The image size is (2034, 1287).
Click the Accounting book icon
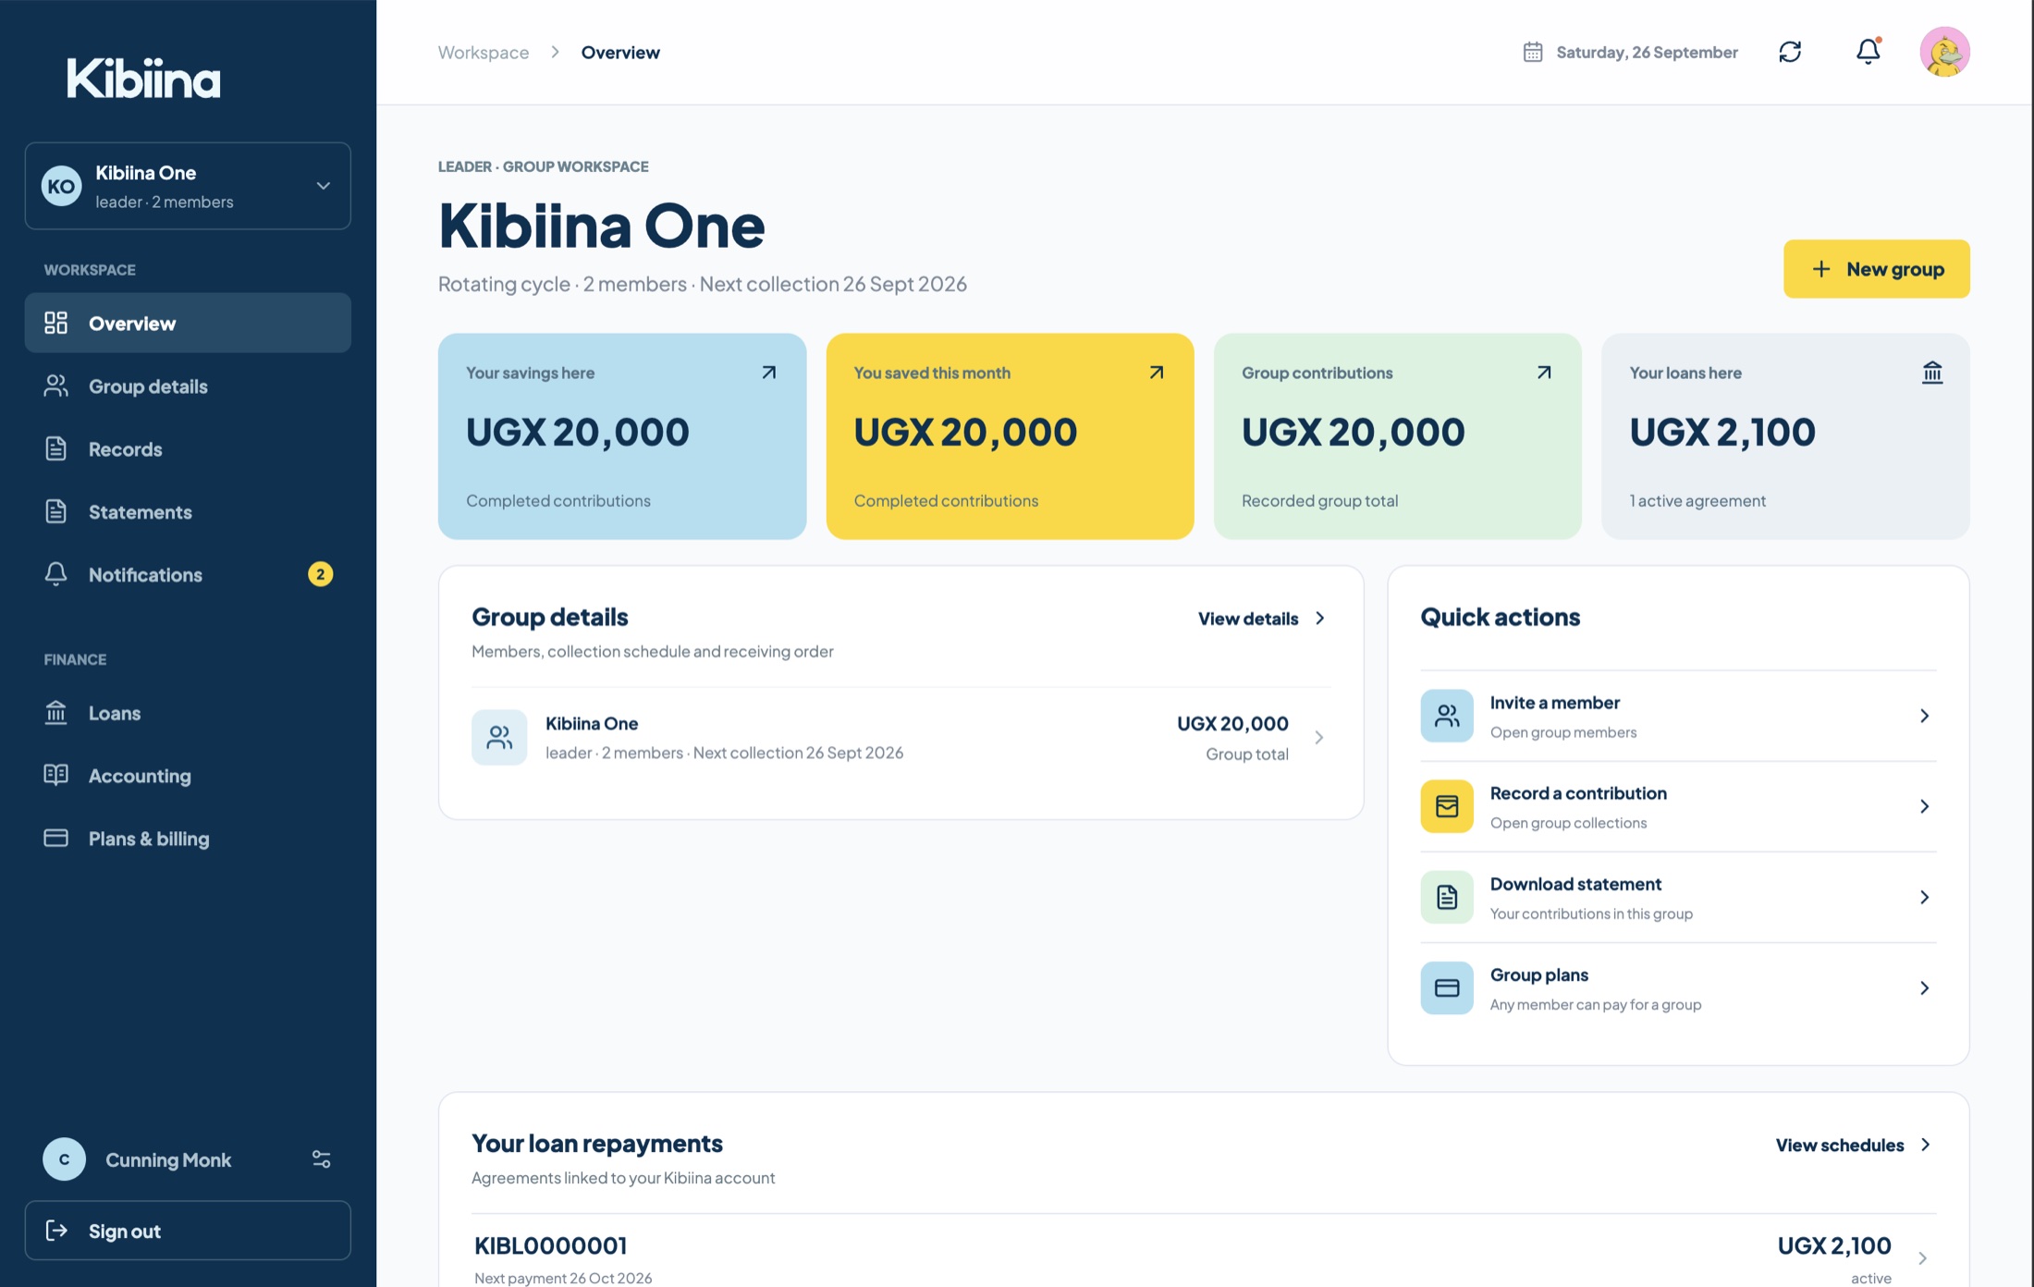[x=55, y=775]
